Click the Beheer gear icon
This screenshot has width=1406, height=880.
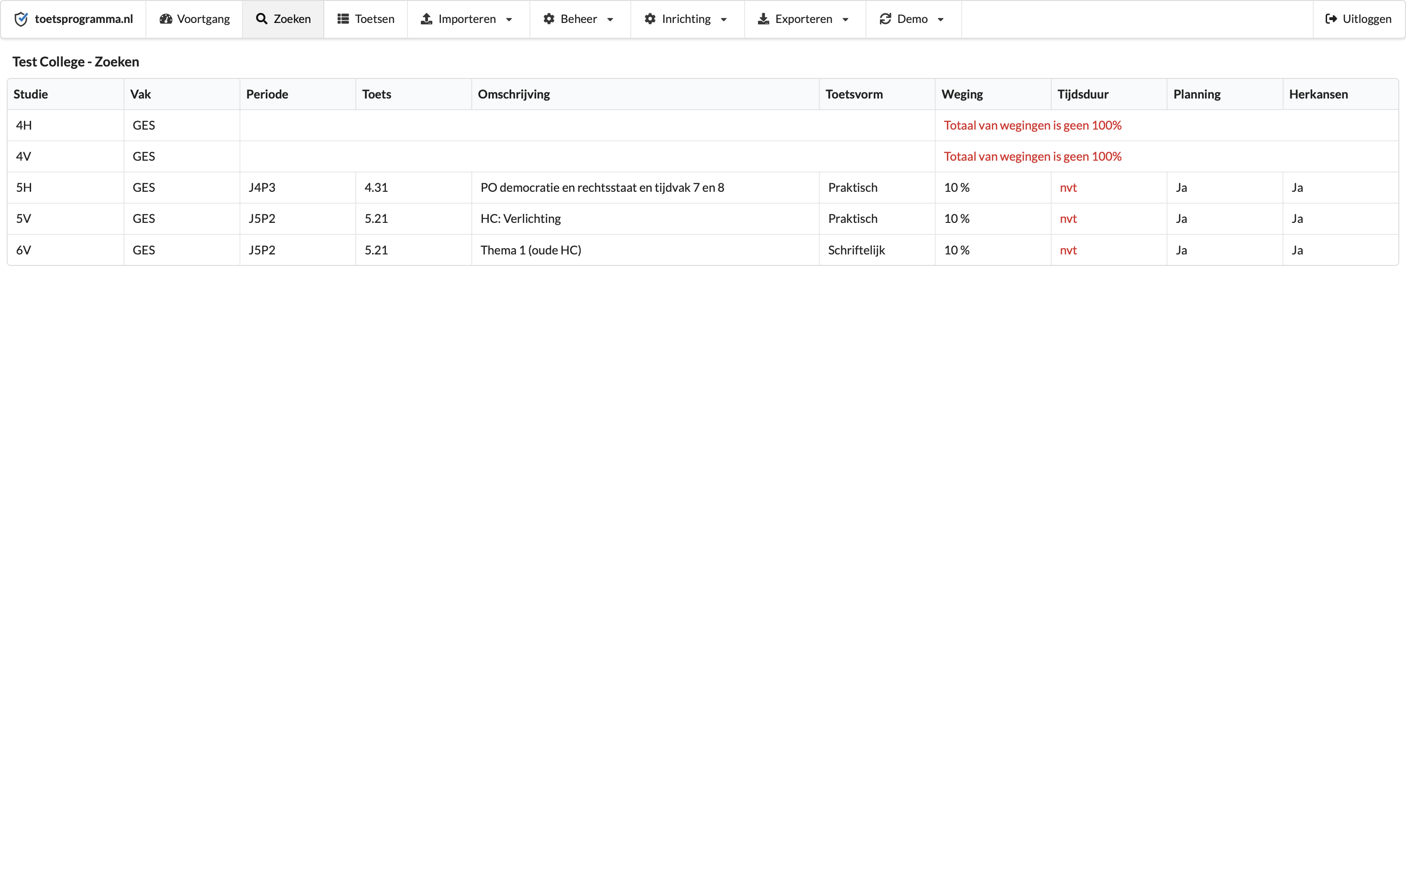(x=549, y=19)
